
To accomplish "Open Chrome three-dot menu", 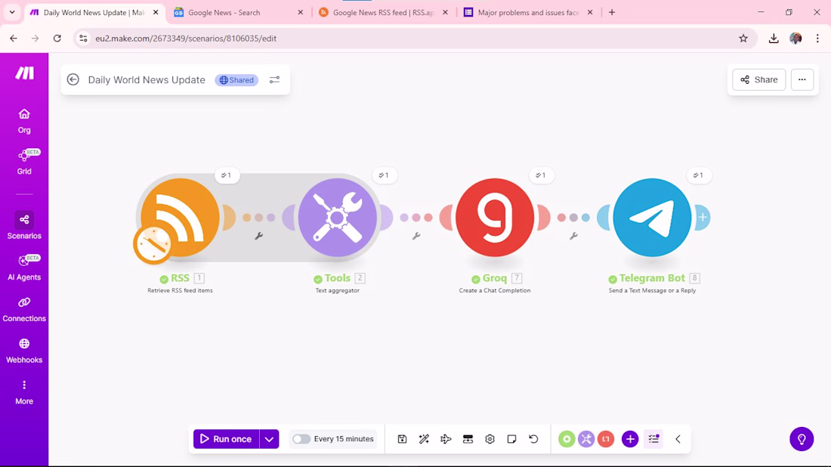I will tap(817, 39).
